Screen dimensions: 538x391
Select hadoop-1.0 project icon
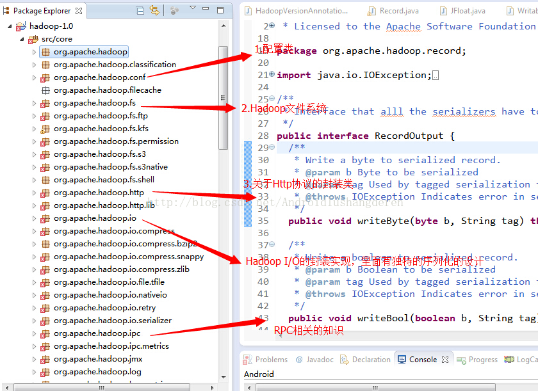point(21,26)
